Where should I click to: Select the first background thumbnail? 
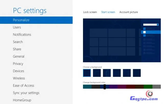(x=87, y=73)
